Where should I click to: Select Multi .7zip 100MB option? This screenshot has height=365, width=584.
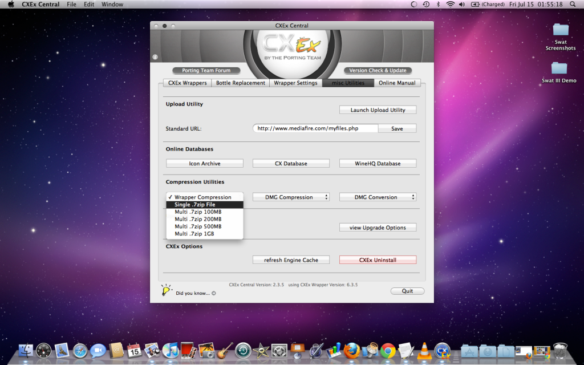[205, 212]
